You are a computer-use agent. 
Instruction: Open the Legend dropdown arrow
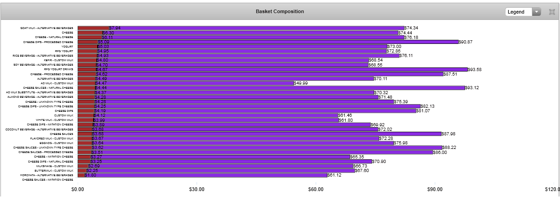pyautogui.click(x=536, y=12)
